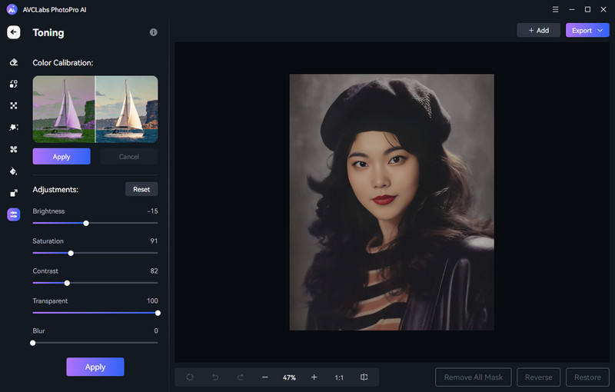Click the back arrow next to Toning
Viewport: 615px width, 392px height.
(x=14, y=32)
